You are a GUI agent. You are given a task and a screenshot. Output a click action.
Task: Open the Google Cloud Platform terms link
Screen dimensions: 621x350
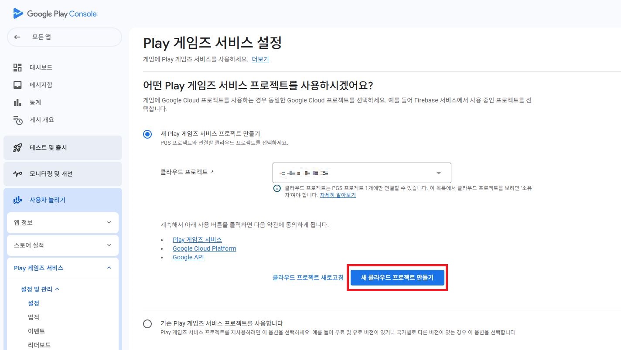[x=204, y=248]
